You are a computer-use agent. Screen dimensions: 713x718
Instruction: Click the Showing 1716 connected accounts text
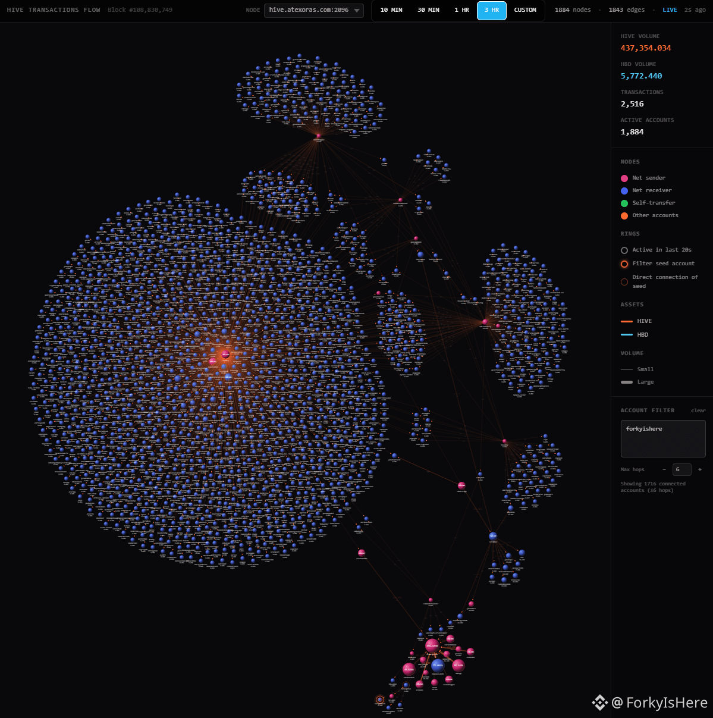pyautogui.click(x=653, y=487)
